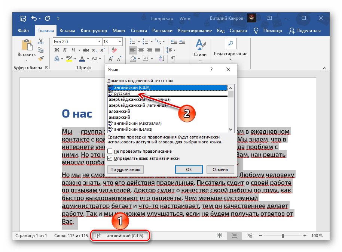Switch to Конструктор ribbon tab

click(94, 31)
